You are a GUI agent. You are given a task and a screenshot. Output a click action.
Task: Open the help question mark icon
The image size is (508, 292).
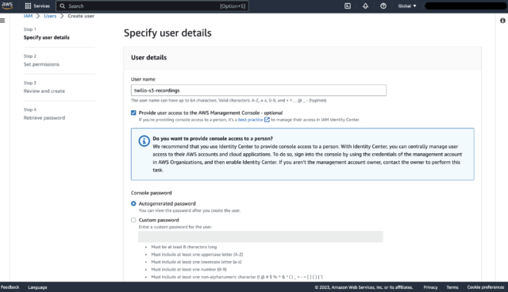(x=383, y=6)
